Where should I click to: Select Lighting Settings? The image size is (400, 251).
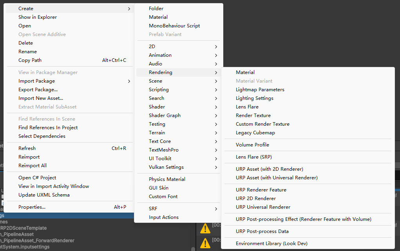click(308, 98)
